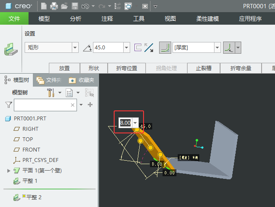Open the search options dropdown arrow
The image size is (275, 207).
(x=81, y=105)
